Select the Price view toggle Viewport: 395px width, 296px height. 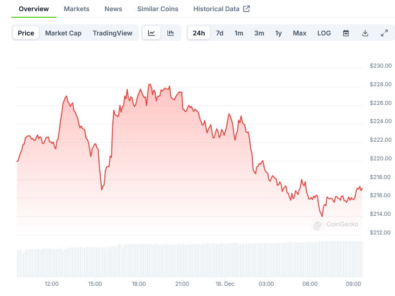(26, 33)
